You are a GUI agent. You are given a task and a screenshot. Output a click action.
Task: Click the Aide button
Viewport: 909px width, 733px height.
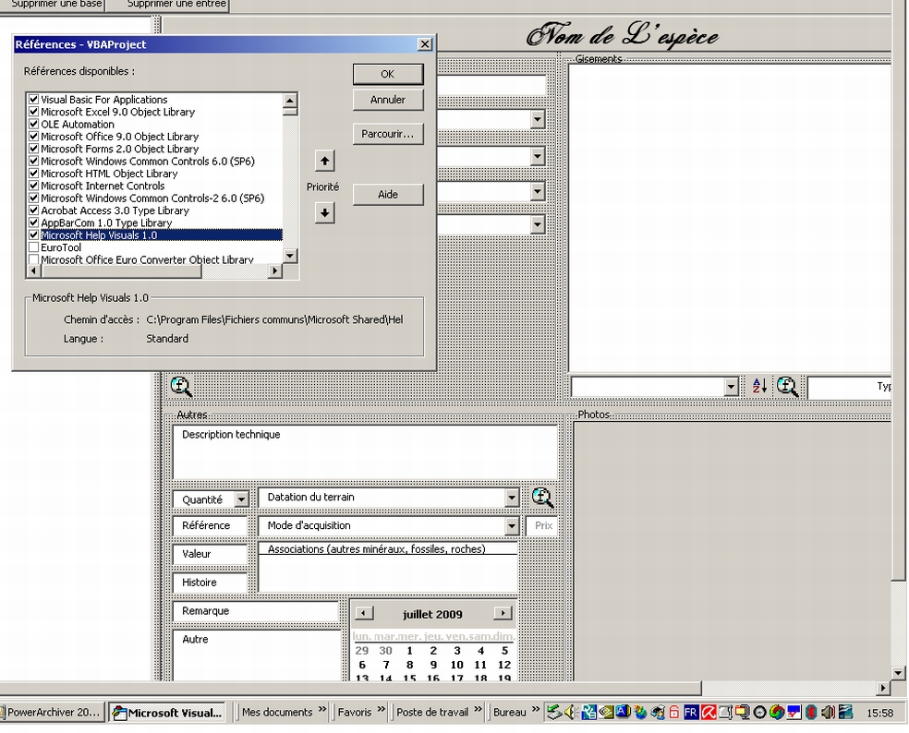click(x=388, y=195)
